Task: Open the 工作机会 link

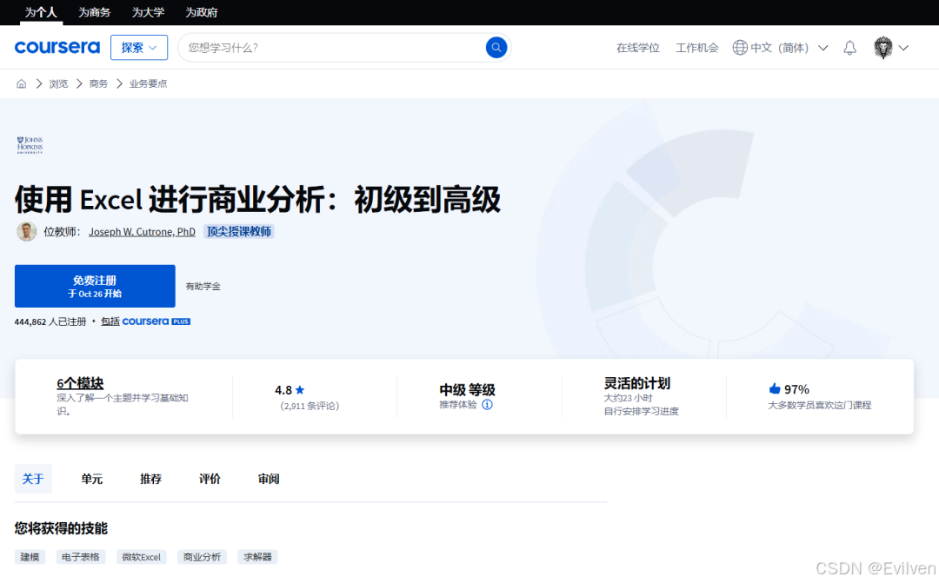Action: click(696, 48)
